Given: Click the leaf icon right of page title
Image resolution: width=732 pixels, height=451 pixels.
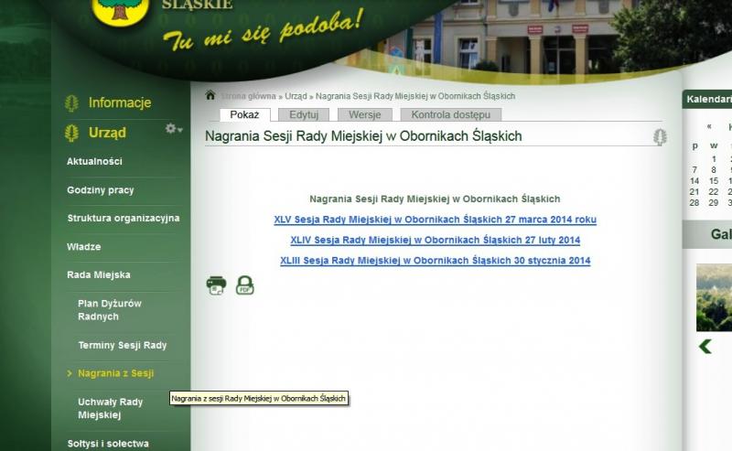Looking at the screenshot, I should tap(660, 137).
